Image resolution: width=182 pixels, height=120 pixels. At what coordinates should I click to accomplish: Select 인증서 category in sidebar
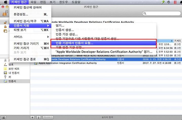click(12, 81)
